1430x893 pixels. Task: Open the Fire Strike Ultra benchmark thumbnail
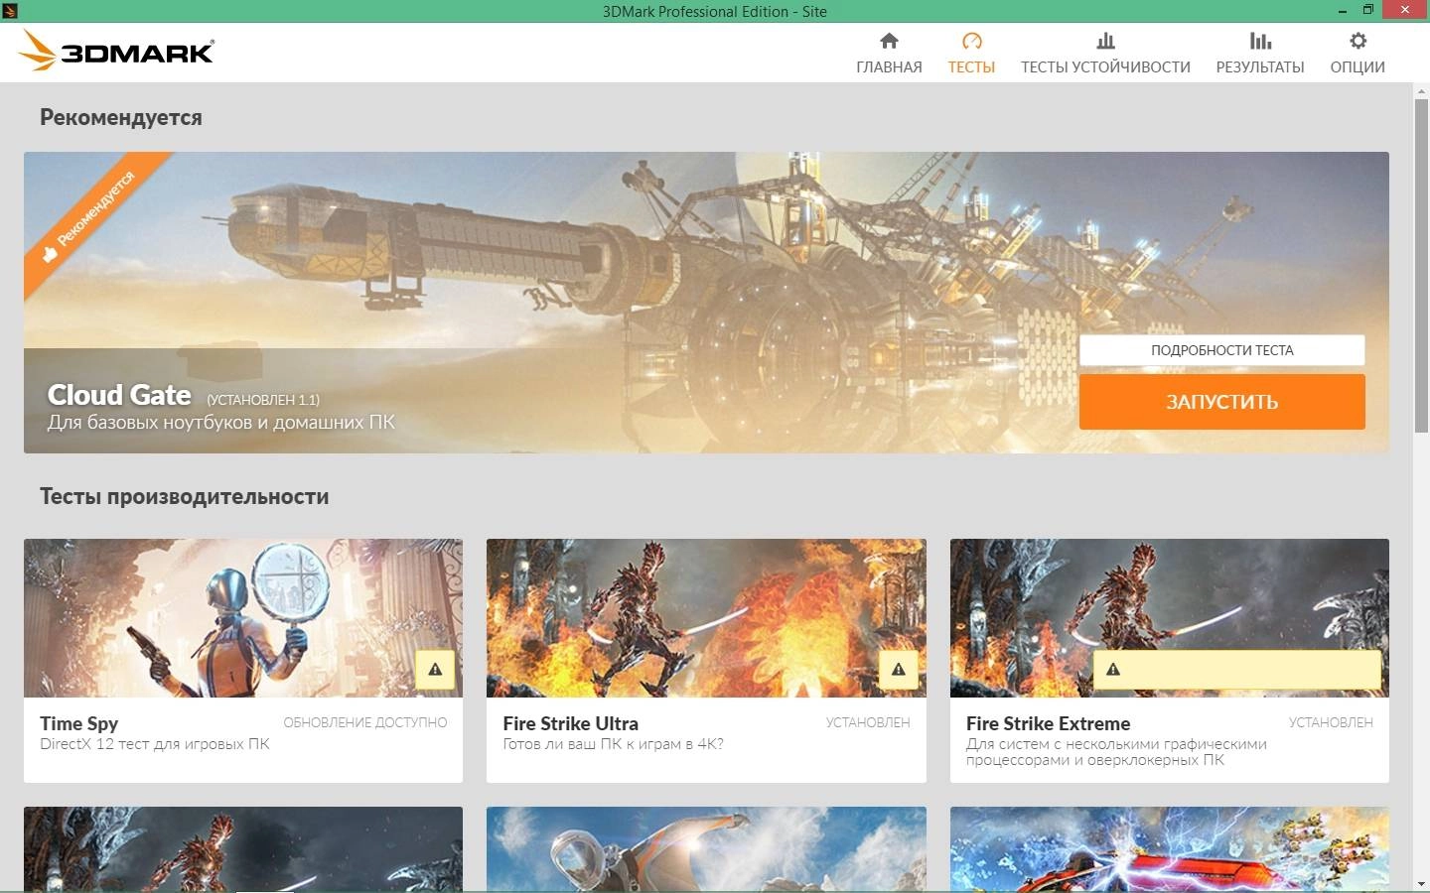coord(706,618)
